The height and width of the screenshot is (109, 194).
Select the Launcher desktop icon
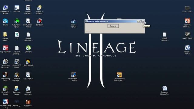click(17, 8)
